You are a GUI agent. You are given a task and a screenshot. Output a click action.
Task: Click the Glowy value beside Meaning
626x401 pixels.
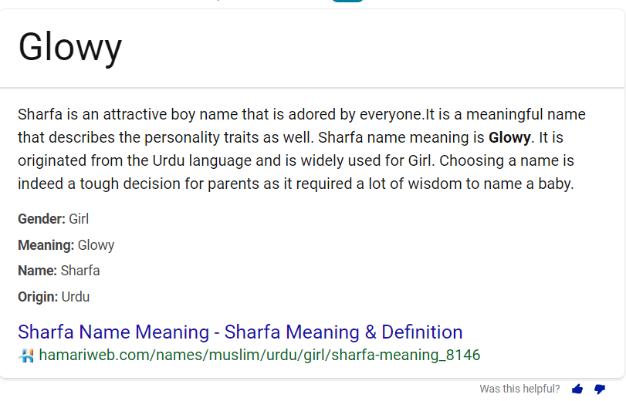pyautogui.click(x=96, y=245)
